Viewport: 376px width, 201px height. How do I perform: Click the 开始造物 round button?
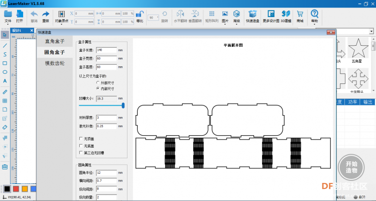tap(351, 167)
